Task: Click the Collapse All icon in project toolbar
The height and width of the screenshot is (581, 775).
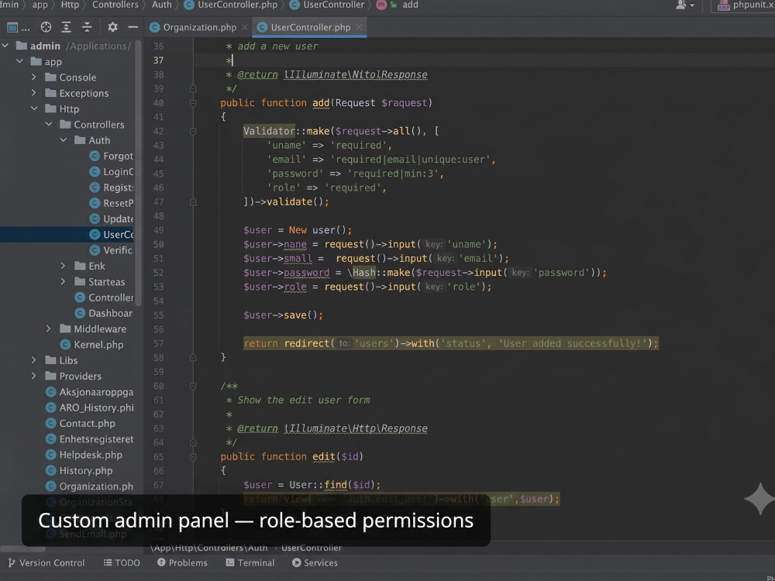Action: (87, 27)
